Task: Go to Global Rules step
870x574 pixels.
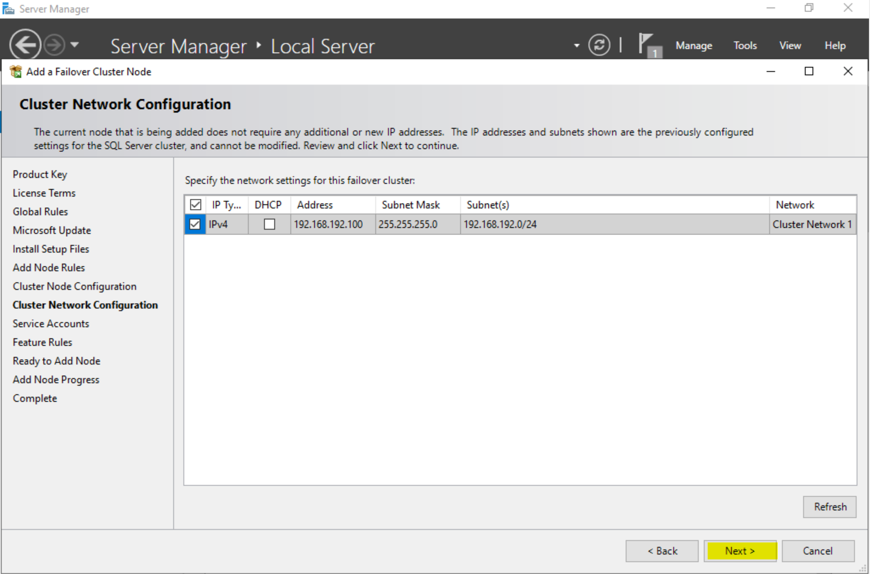Action: click(x=40, y=212)
